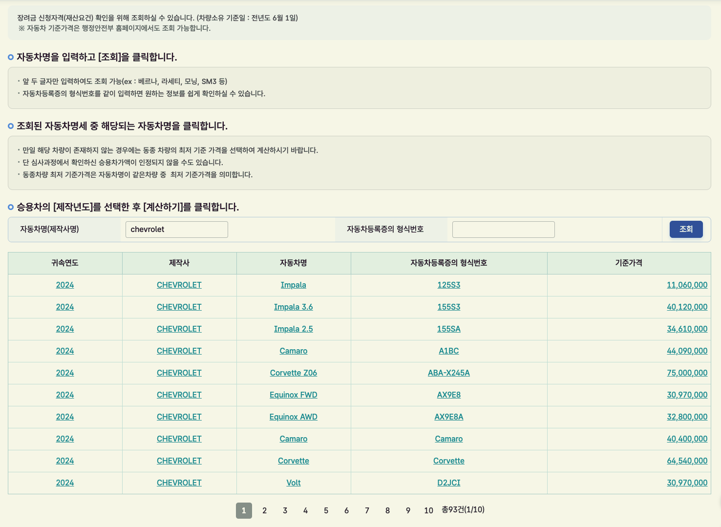Click the 제작사 column header

pos(179,263)
